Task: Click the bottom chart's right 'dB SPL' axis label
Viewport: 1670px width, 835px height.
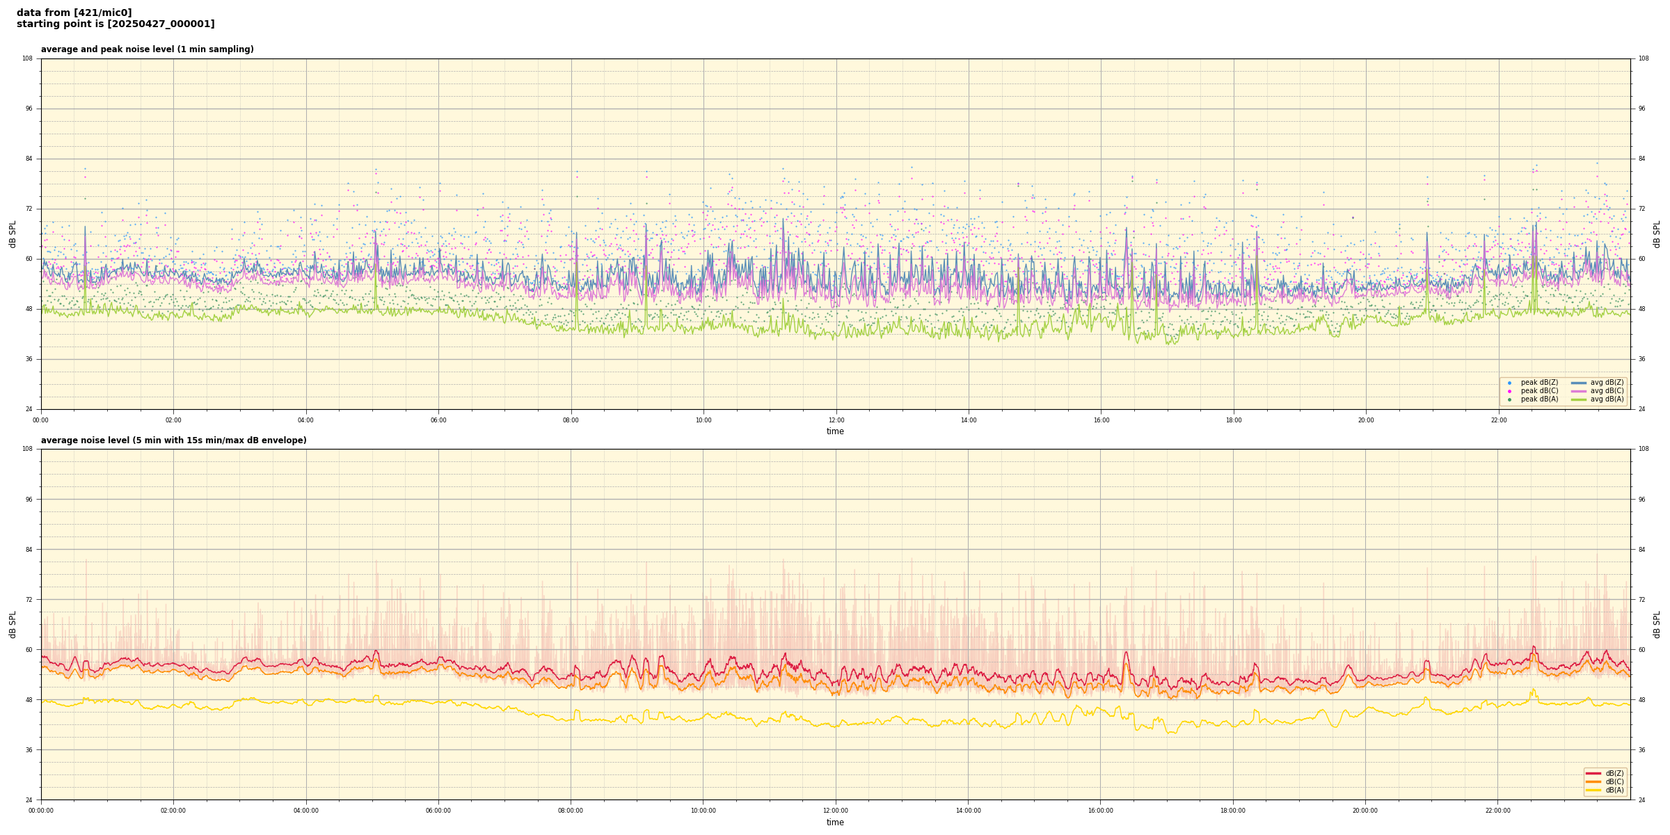Action: pos(1657,624)
